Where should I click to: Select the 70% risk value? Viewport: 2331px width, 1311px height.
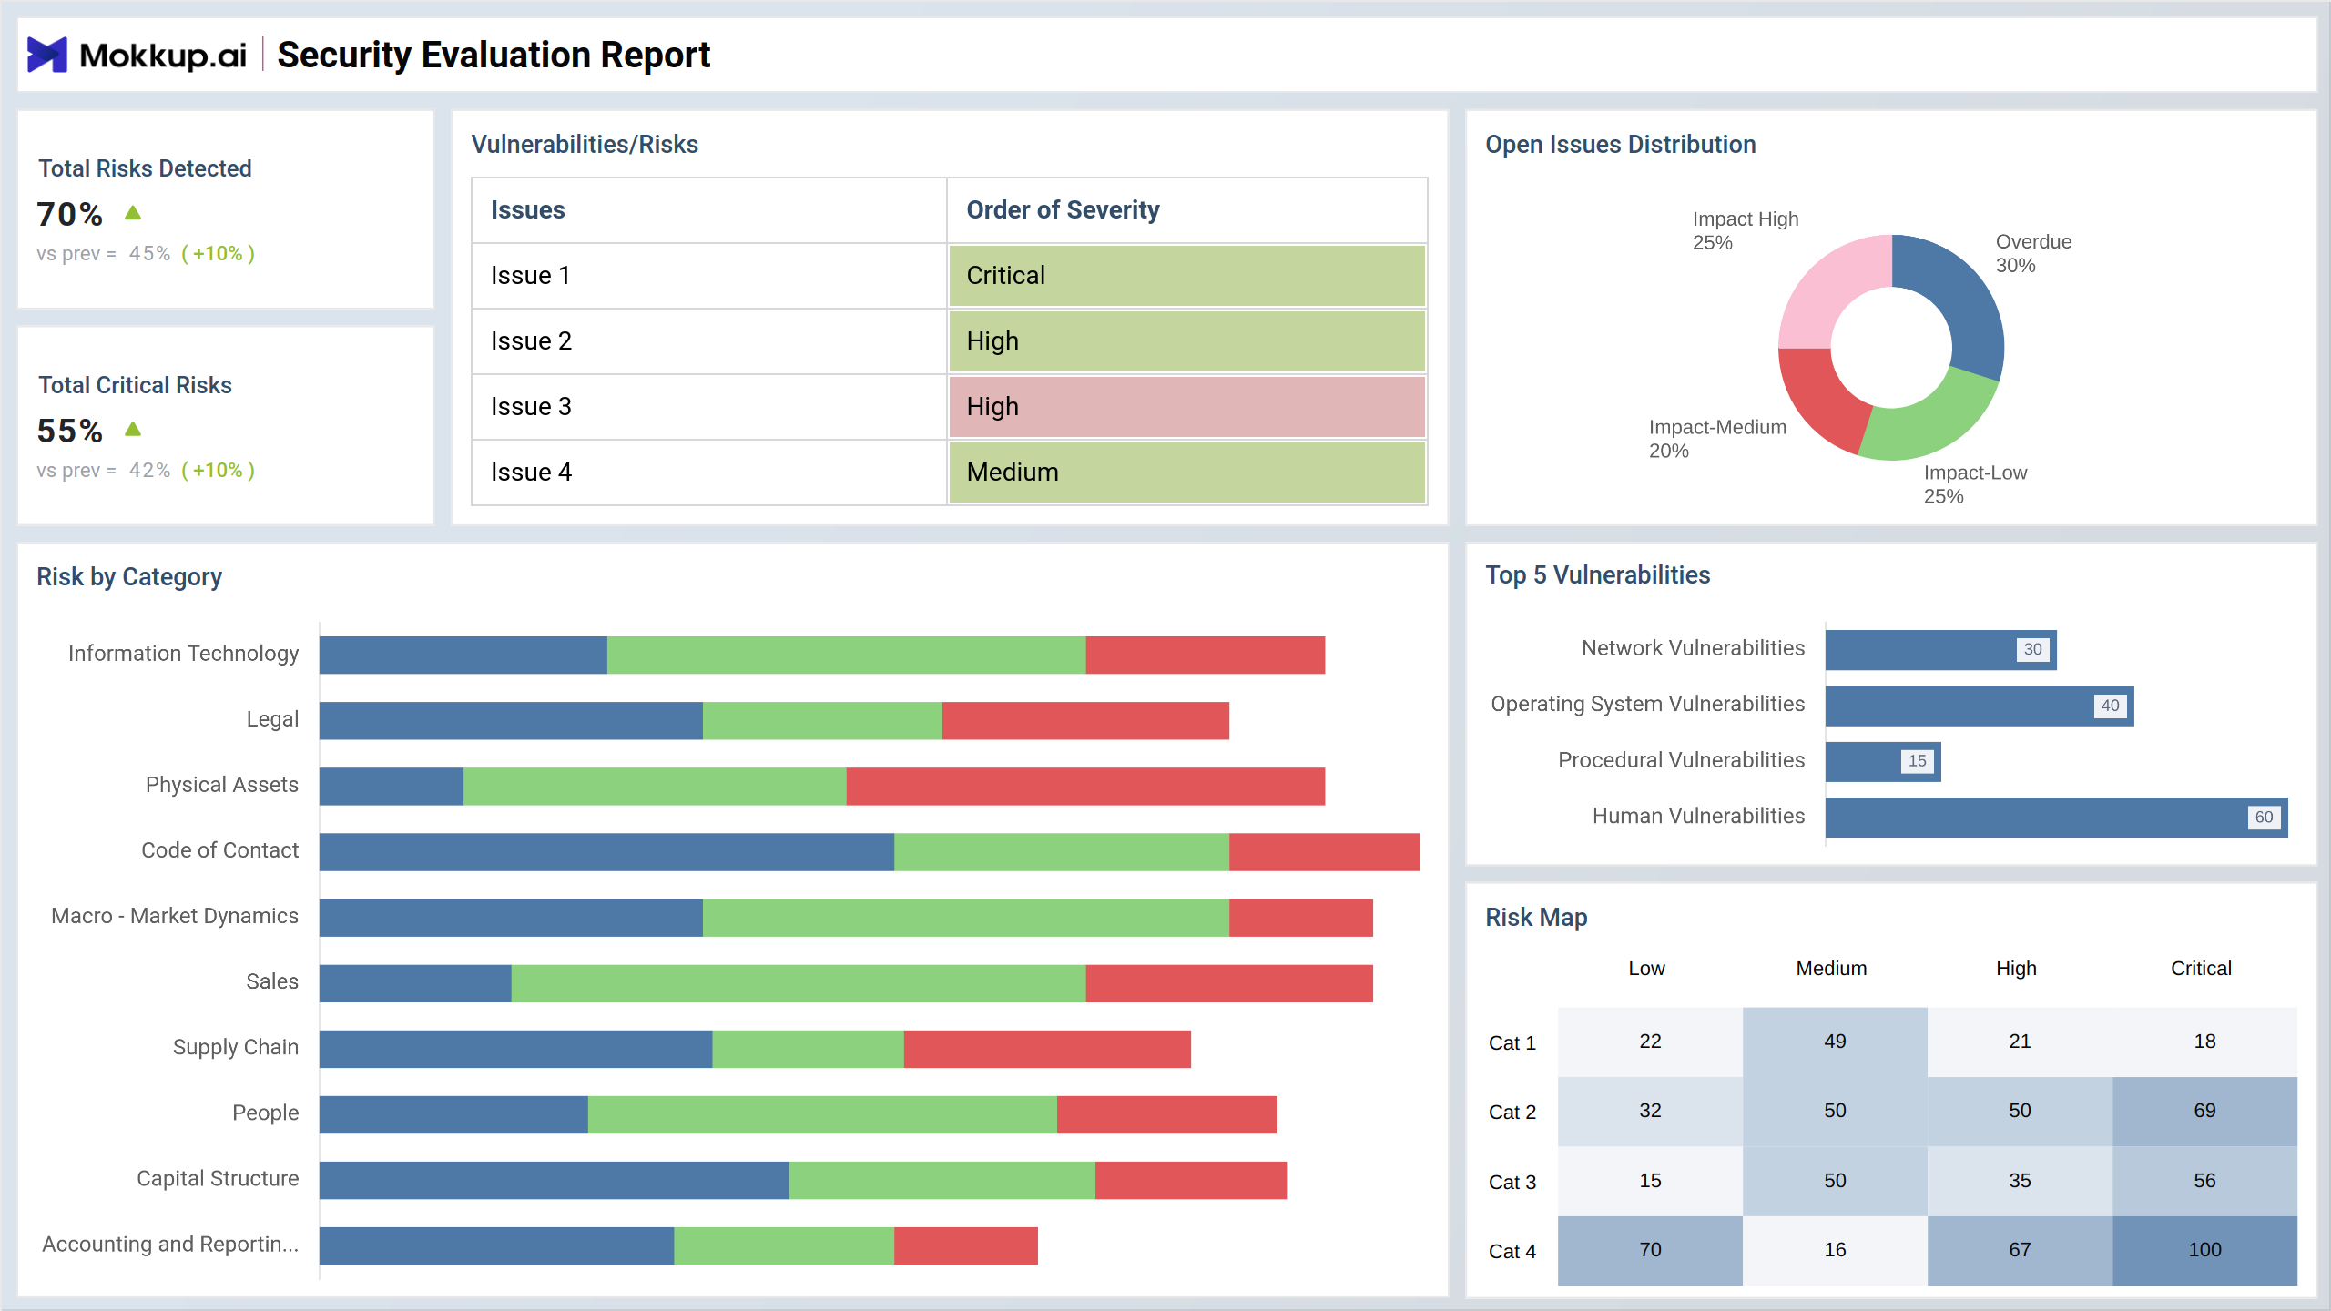click(69, 214)
